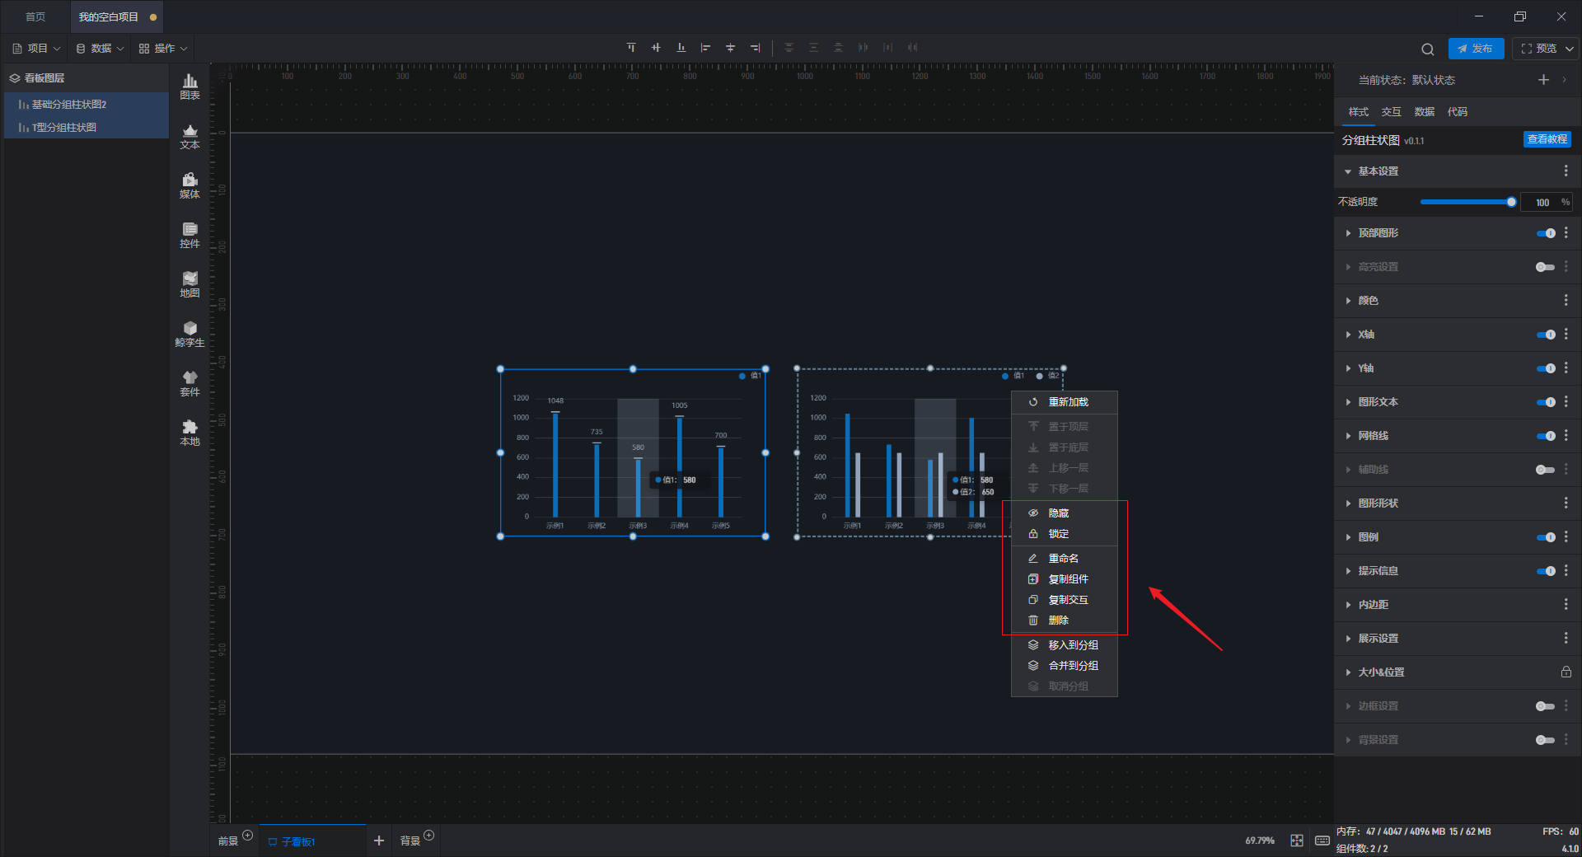
Task: Click the 发布 publish button
Action: 1476,49
